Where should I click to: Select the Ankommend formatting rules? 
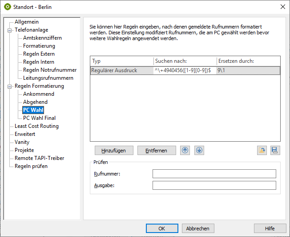tap(39, 94)
